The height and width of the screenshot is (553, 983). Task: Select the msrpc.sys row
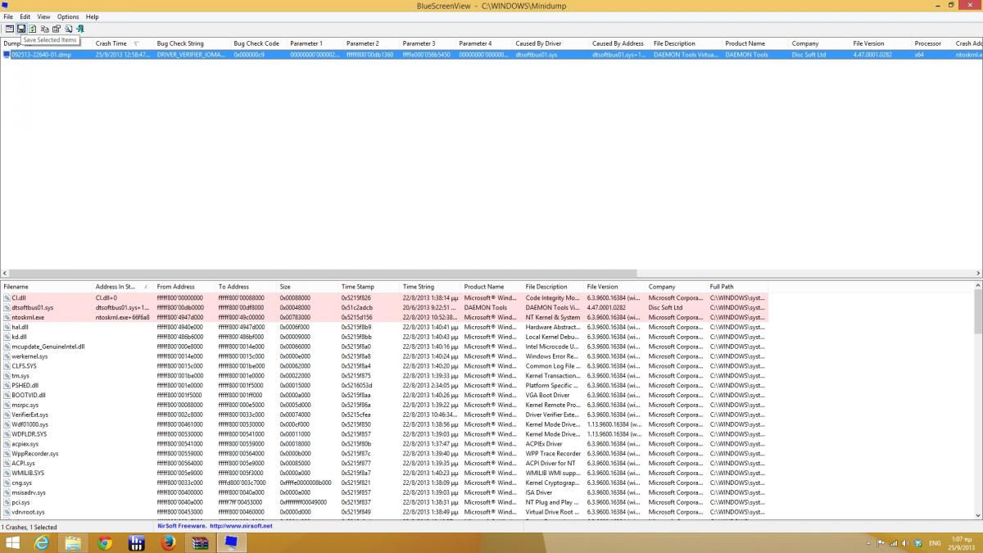(x=385, y=405)
